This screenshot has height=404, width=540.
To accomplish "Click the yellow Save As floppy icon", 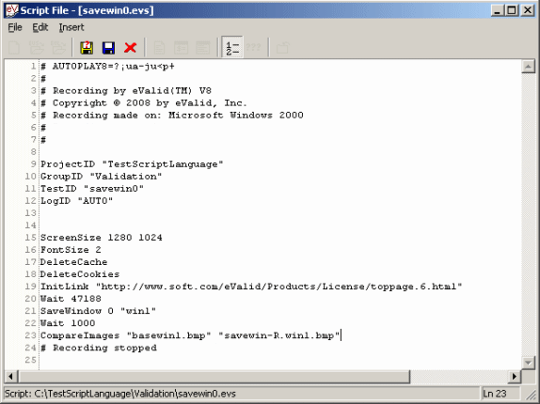I will coord(87,48).
